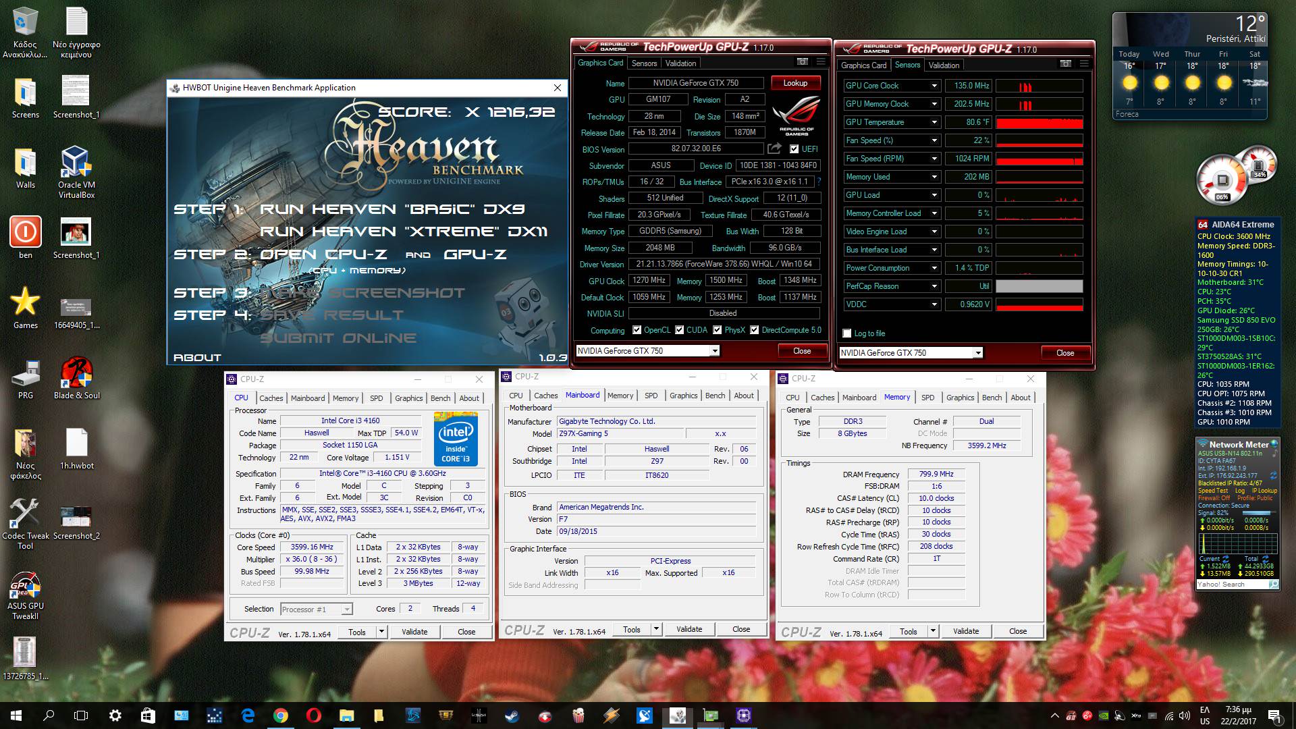Open Tools dropdown arrow in CPU-Z Memory window
The width and height of the screenshot is (1296, 729).
click(x=933, y=632)
